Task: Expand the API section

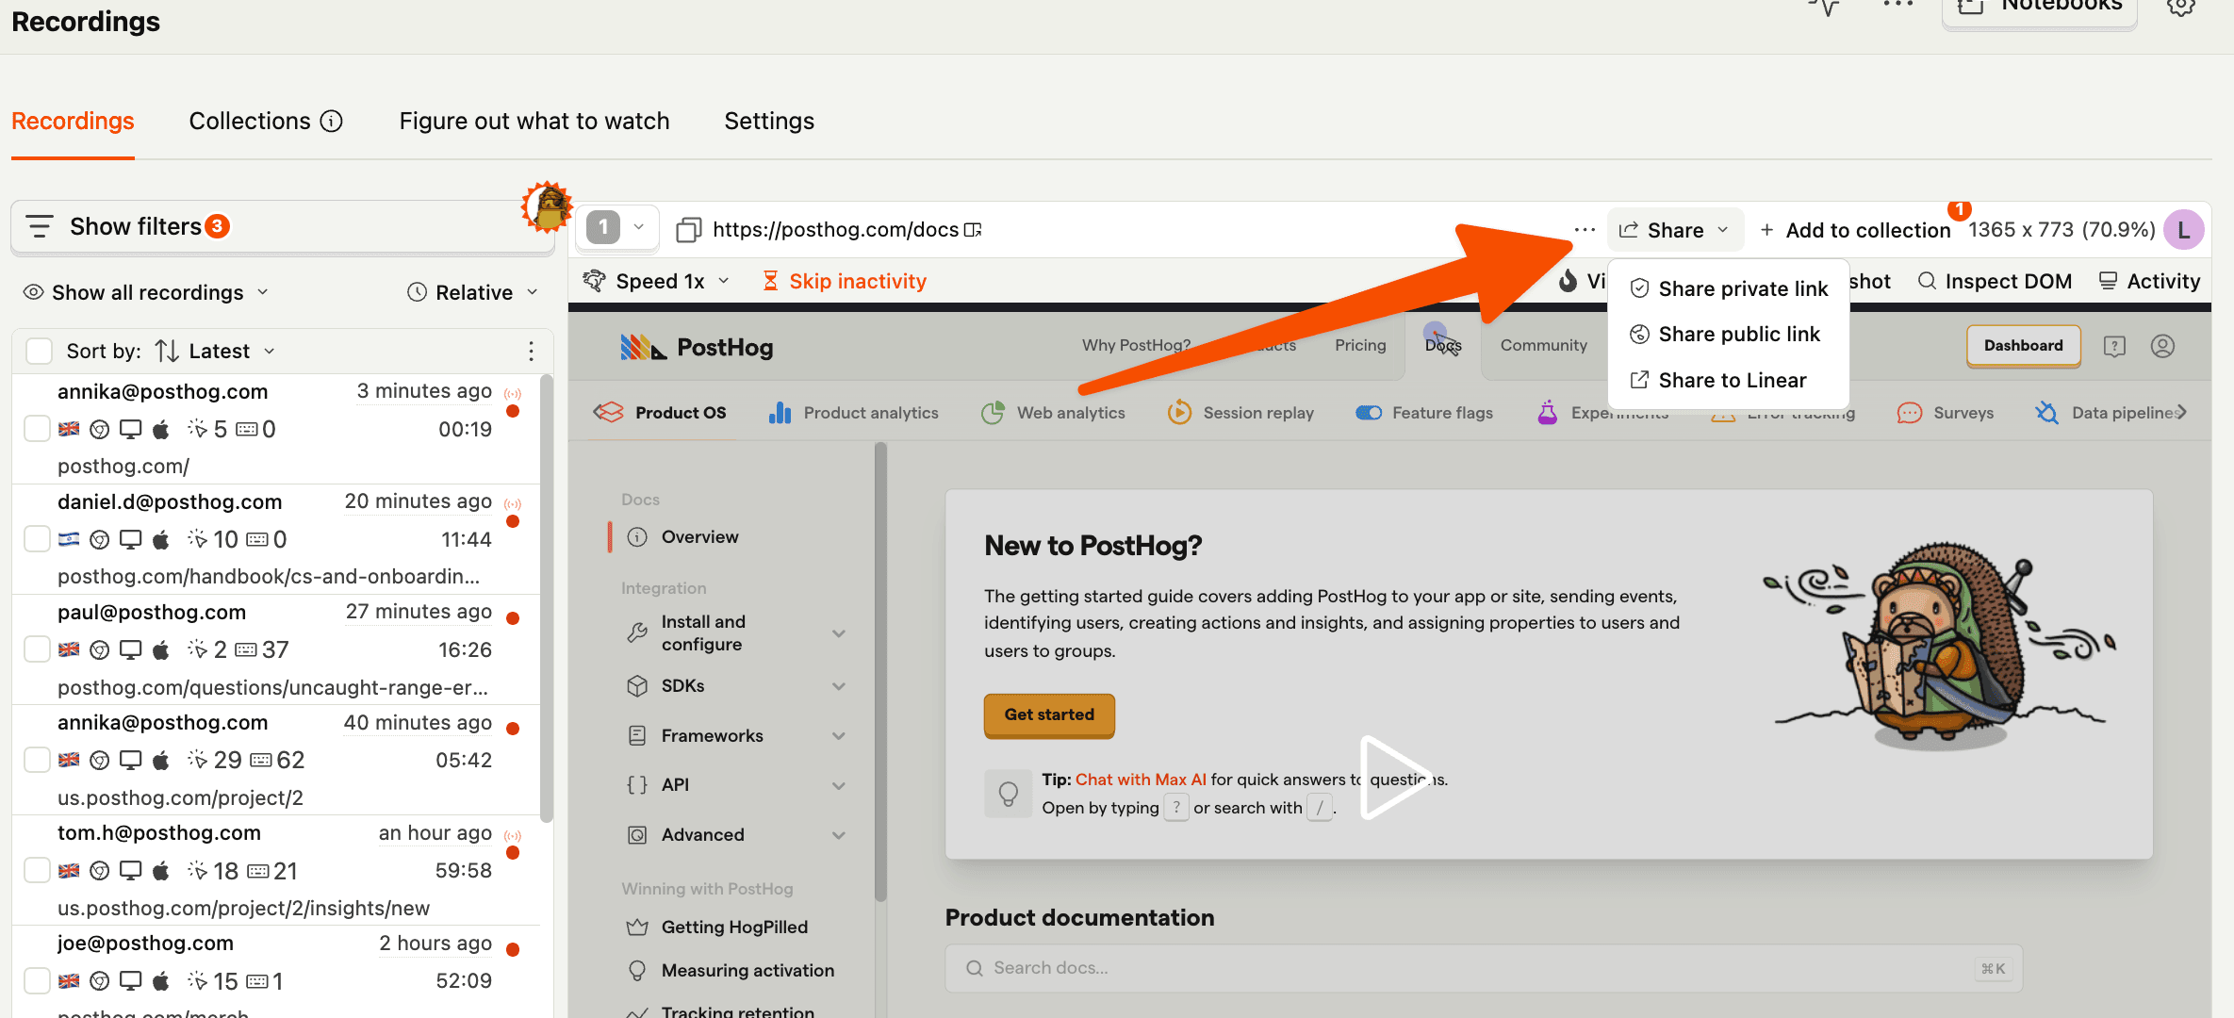Action: pyautogui.click(x=838, y=785)
